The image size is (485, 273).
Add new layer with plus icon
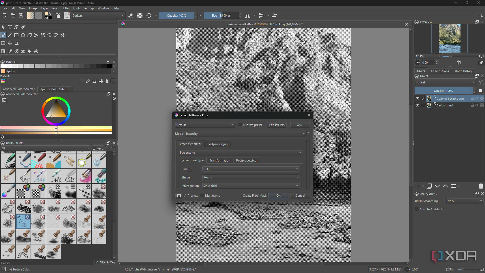418,186
